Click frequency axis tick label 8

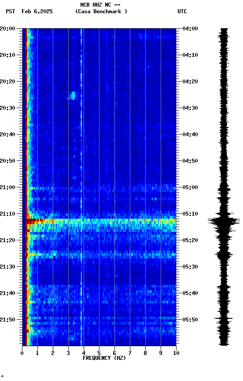click(145, 353)
